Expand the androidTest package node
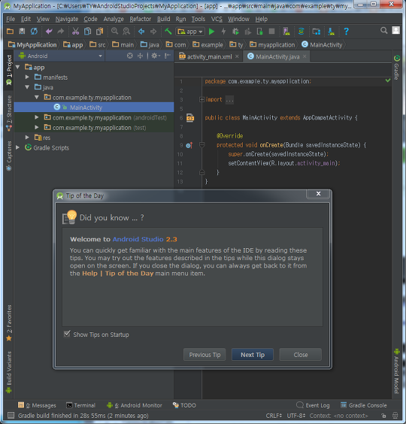The width and height of the screenshot is (406, 424). 37,117
